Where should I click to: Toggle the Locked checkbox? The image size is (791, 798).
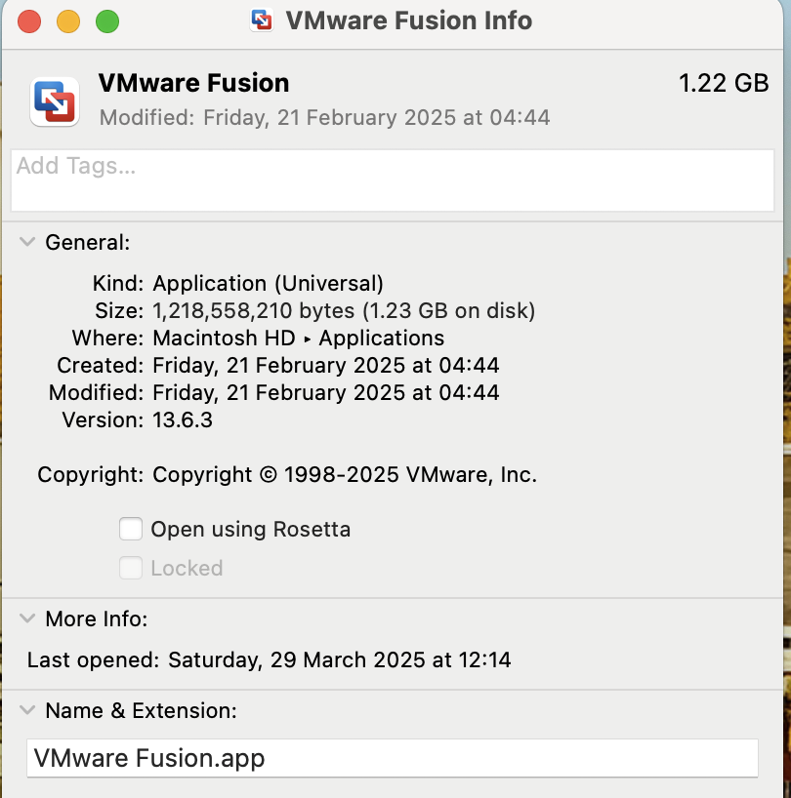click(x=131, y=568)
